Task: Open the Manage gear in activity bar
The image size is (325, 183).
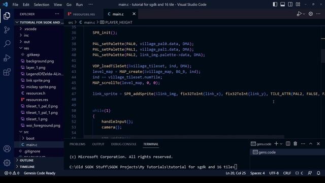Action: 7,163
